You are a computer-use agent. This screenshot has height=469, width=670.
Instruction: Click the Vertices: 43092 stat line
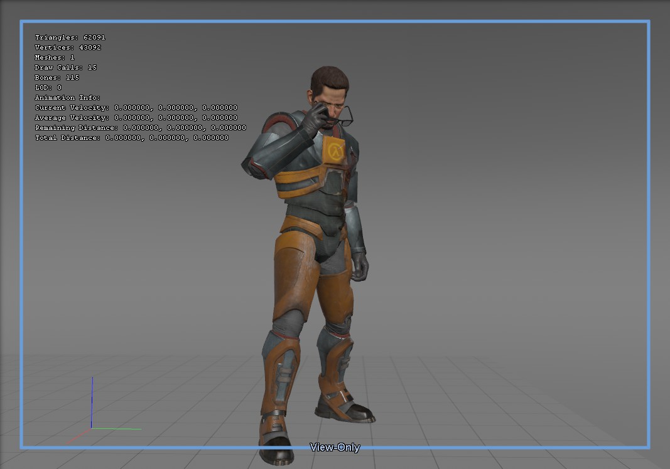(68, 48)
